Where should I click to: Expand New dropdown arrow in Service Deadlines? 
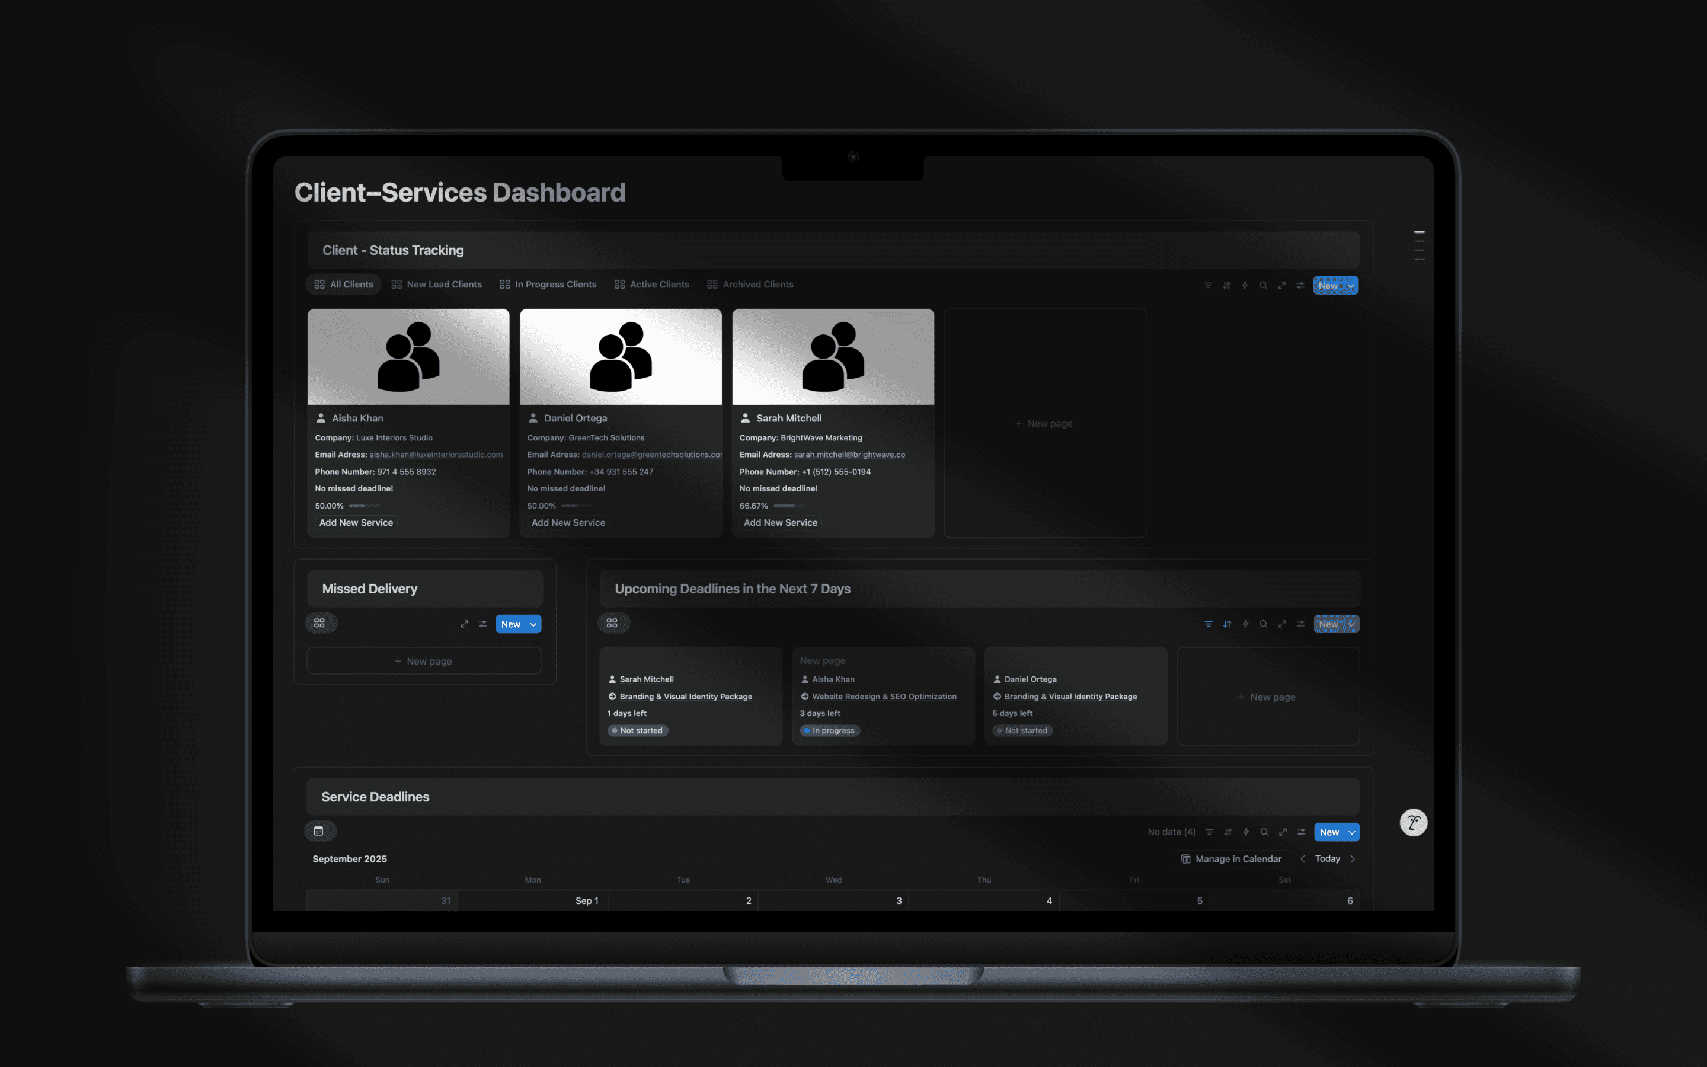pos(1351,833)
